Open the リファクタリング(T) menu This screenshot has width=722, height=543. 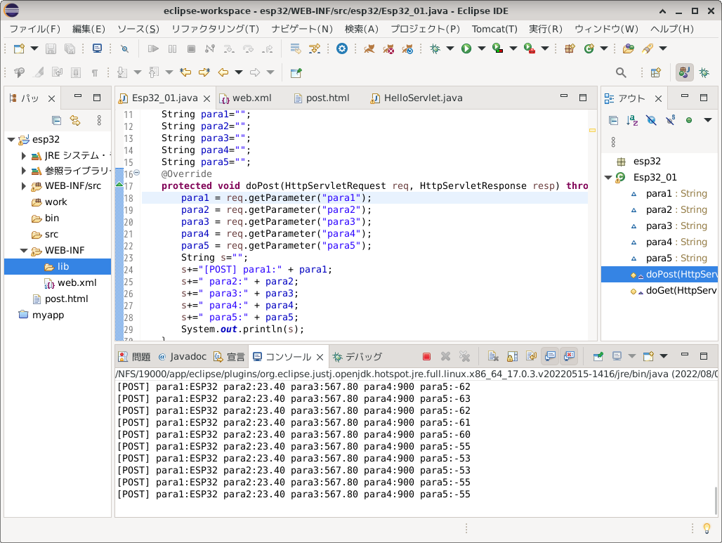coord(215,29)
